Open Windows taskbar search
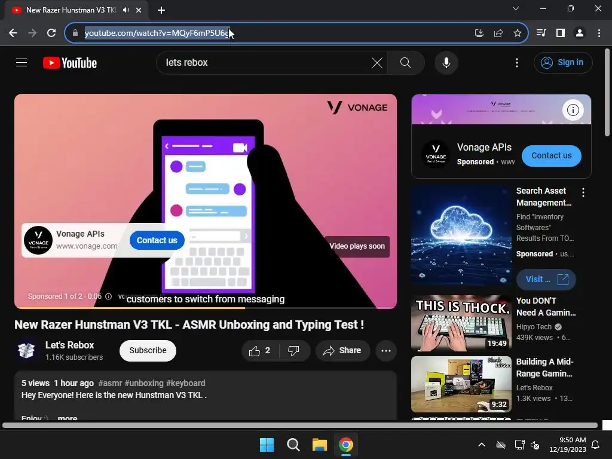The height and width of the screenshot is (459, 612). 293,445
